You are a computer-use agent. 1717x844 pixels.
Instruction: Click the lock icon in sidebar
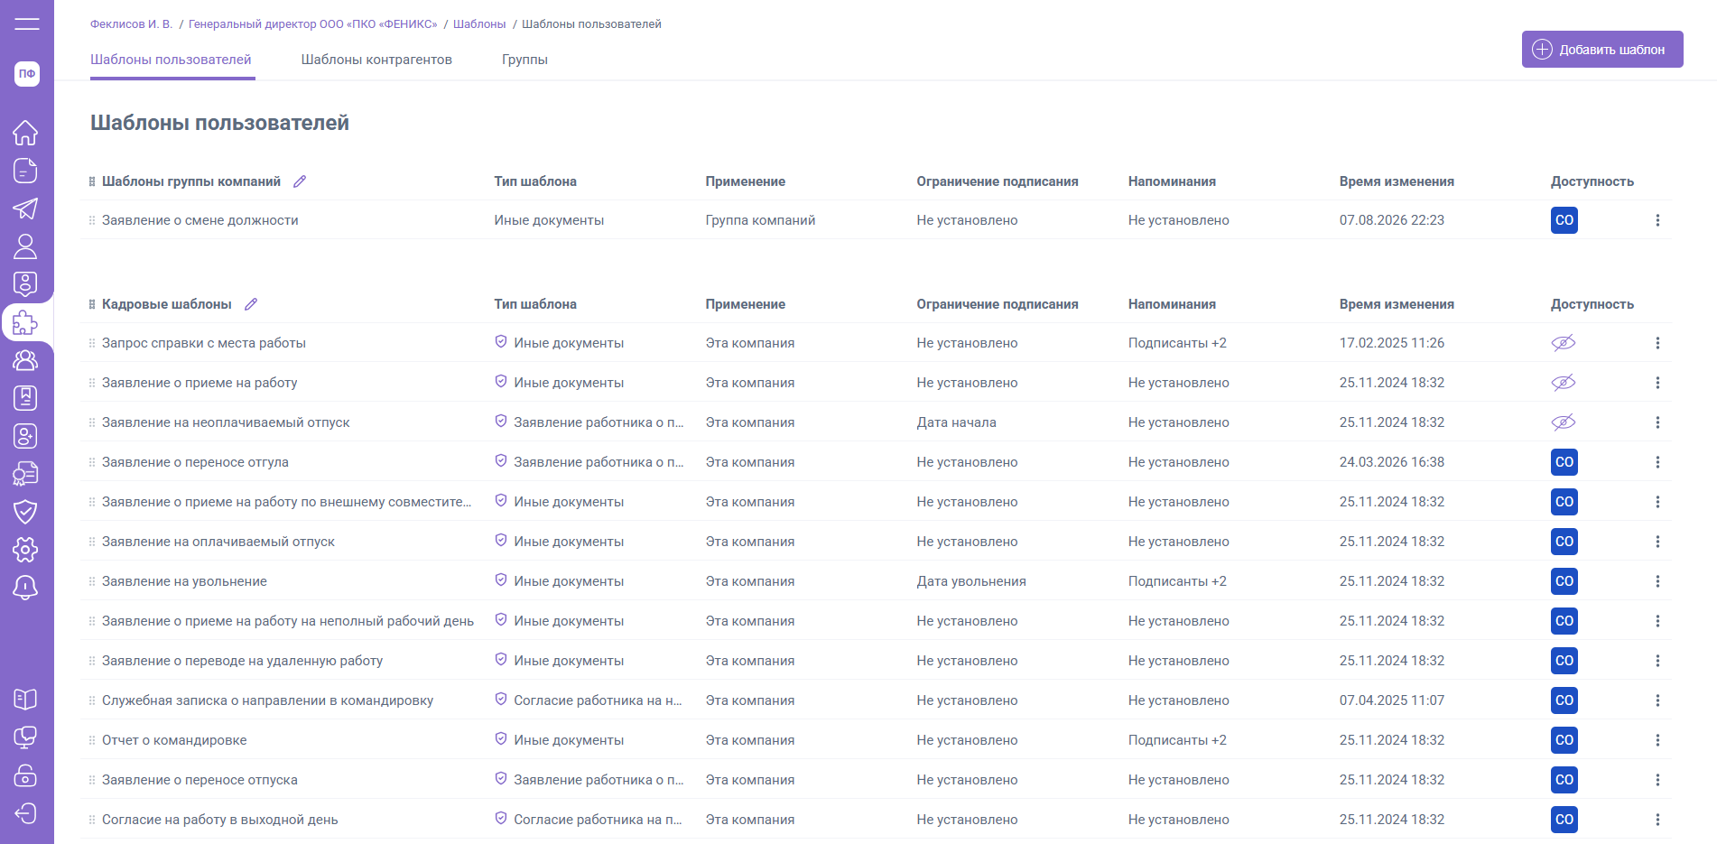click(25, 775)
